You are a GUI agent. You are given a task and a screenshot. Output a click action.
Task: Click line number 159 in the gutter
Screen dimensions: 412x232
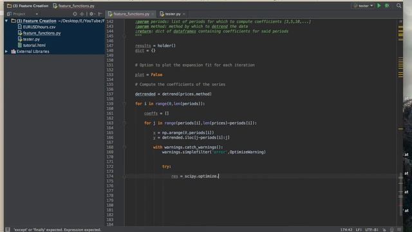pos(110,104)
